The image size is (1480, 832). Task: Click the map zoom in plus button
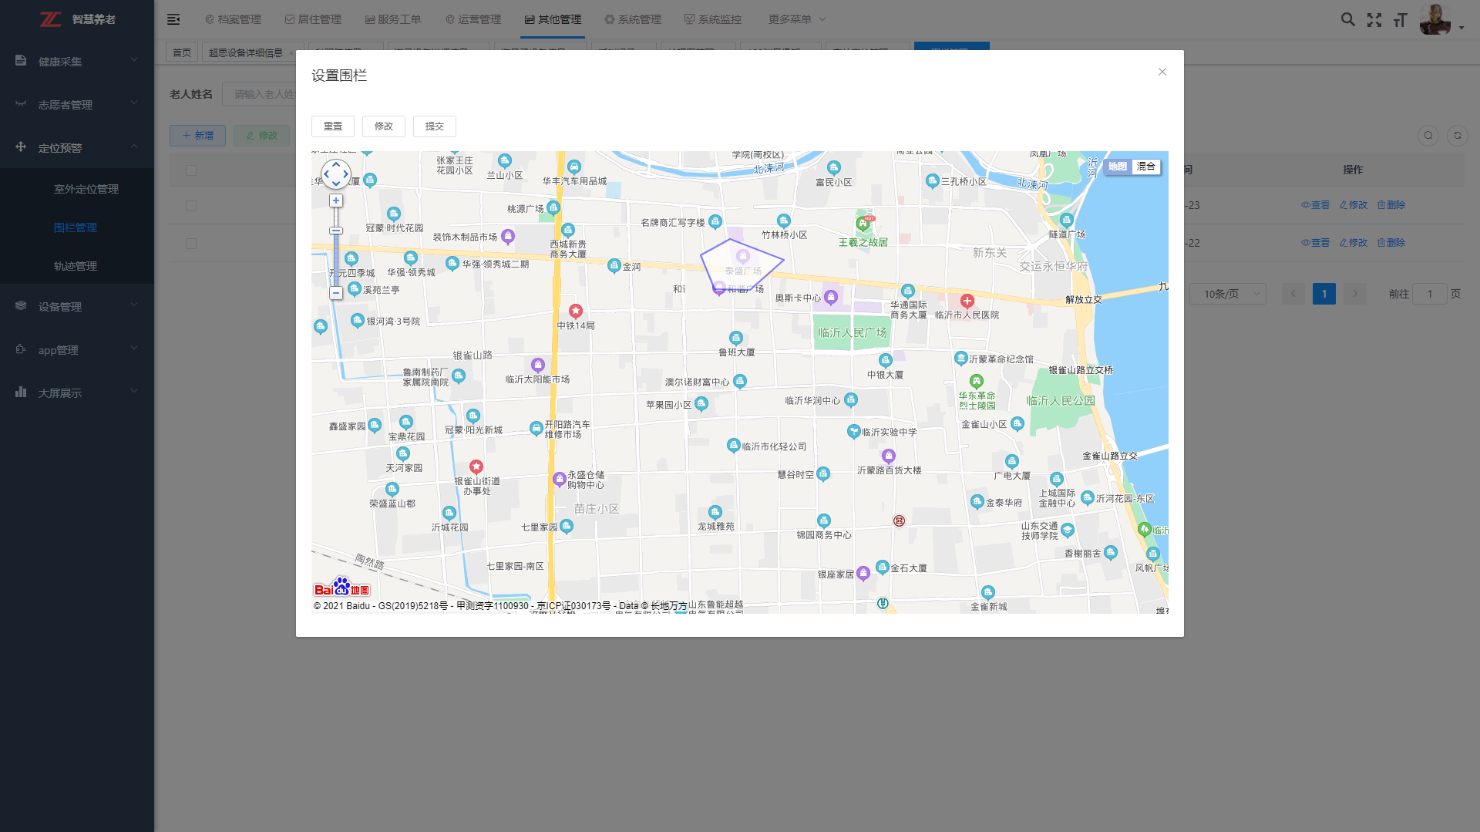(x=336, y=200)
